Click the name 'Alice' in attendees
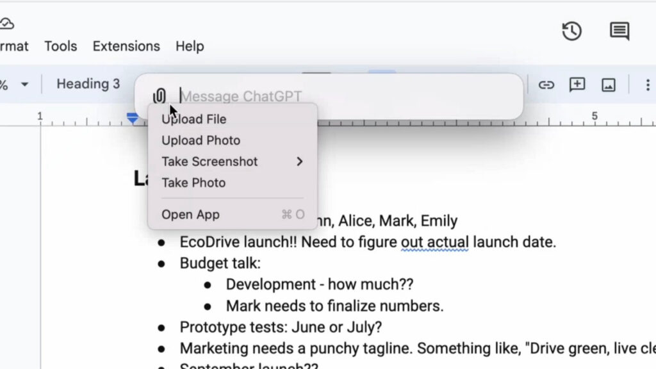Image resolution: width=656 pixels, height=369 pixels. pos(356,221)
